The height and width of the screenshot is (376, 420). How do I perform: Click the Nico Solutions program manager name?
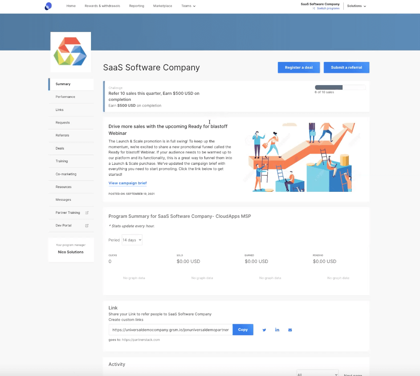(x=71, y=252)
